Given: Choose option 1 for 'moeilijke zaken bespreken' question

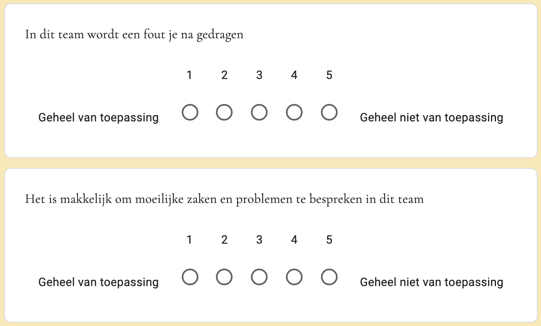Looking at the screenshot, I should pyautogui.click(x=190, y=277).
